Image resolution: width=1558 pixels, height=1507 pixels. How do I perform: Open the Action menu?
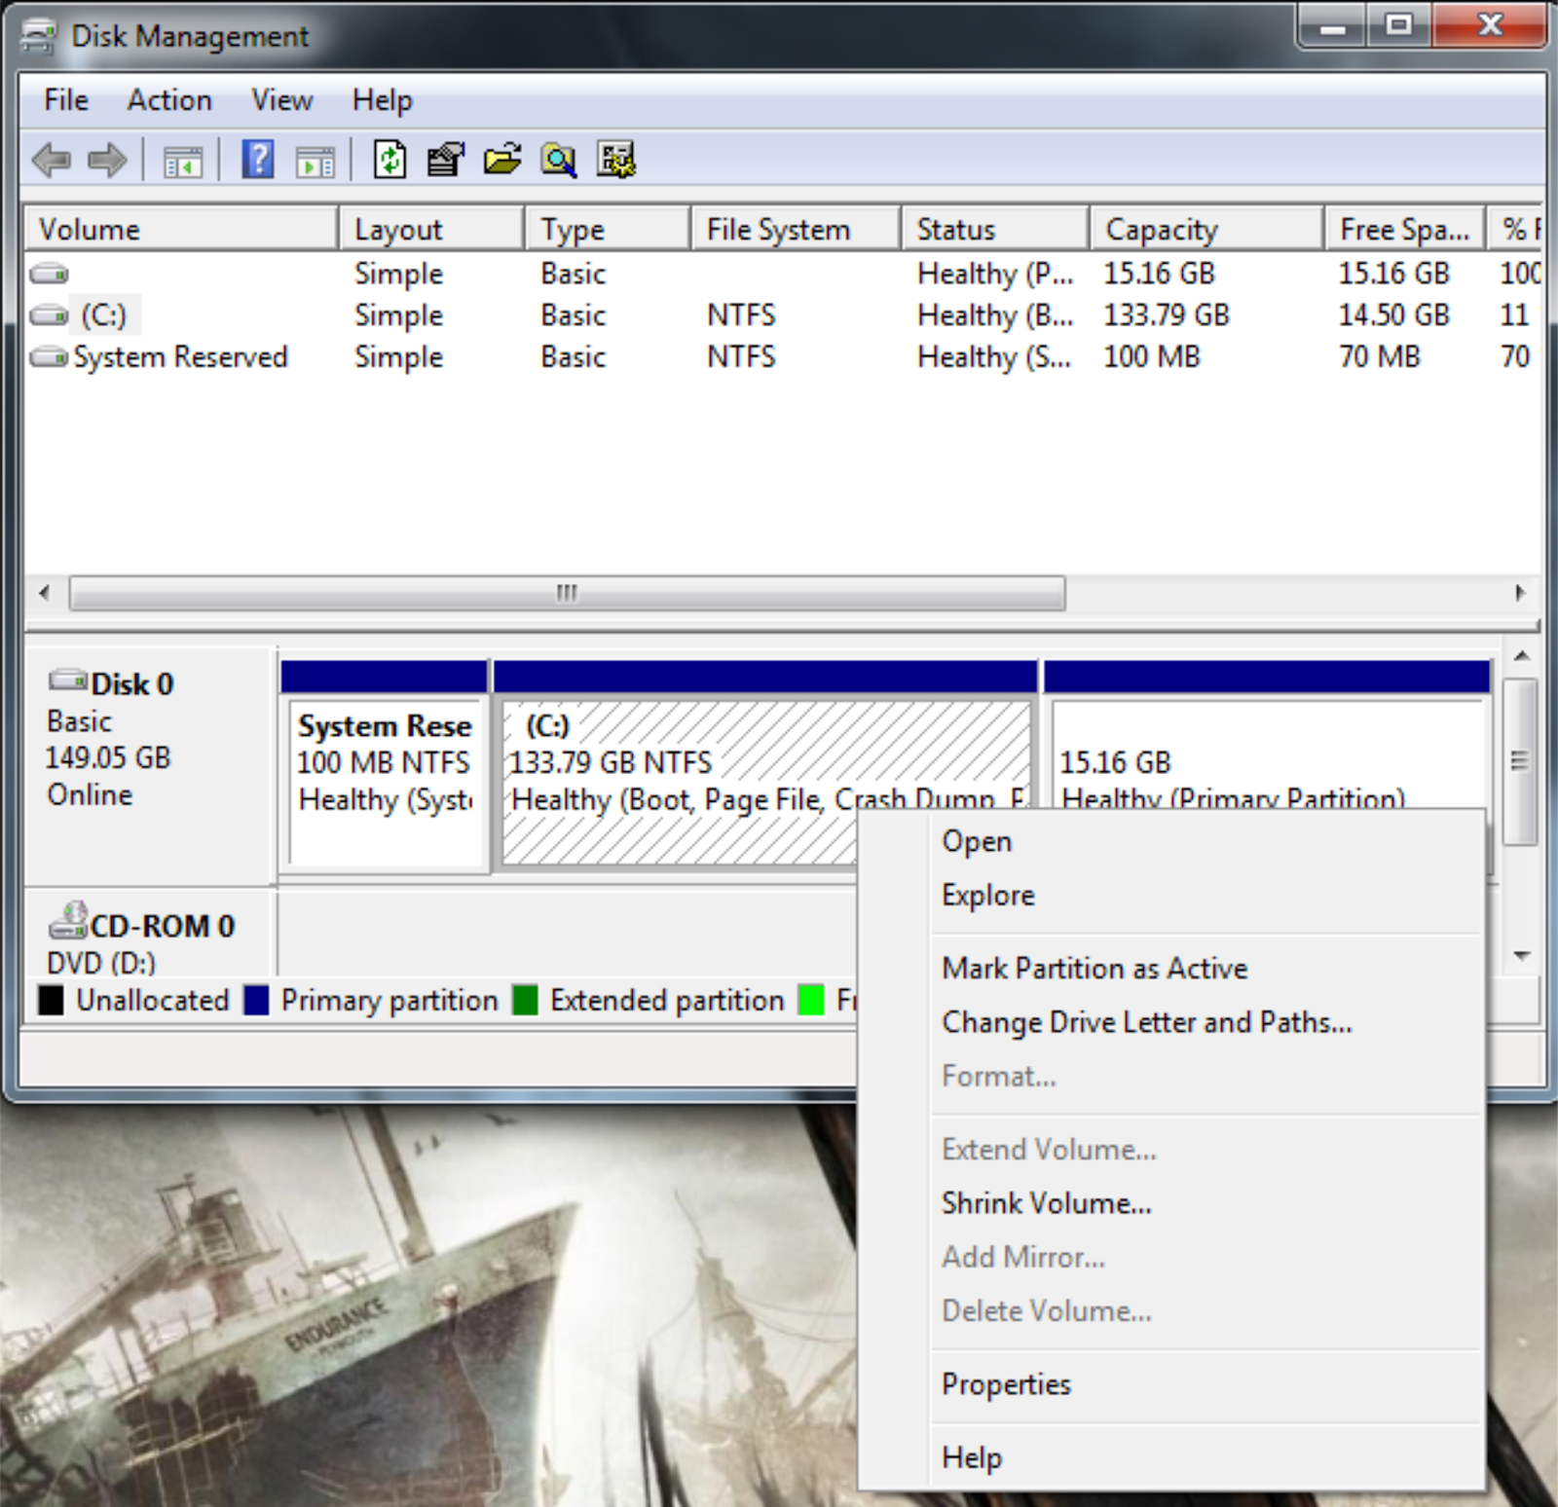(x=169, y=100)
